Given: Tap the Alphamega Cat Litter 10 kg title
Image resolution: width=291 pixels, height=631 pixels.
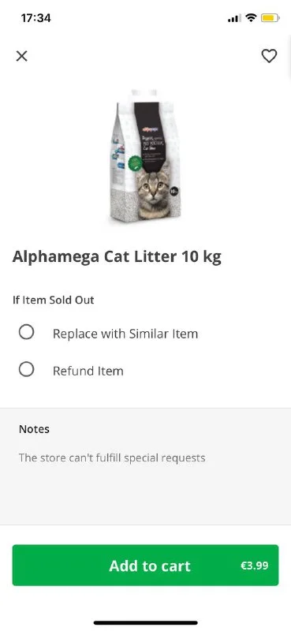Looking at the screenshot, I should 117,257.
